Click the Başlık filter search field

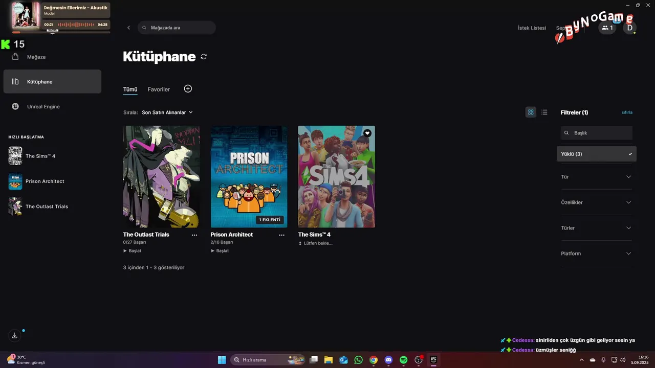[597, 133]
